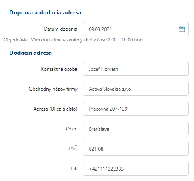The image size is (194, 181).
Task: Click the PSČ label
Action: click(x=73, y=148)
